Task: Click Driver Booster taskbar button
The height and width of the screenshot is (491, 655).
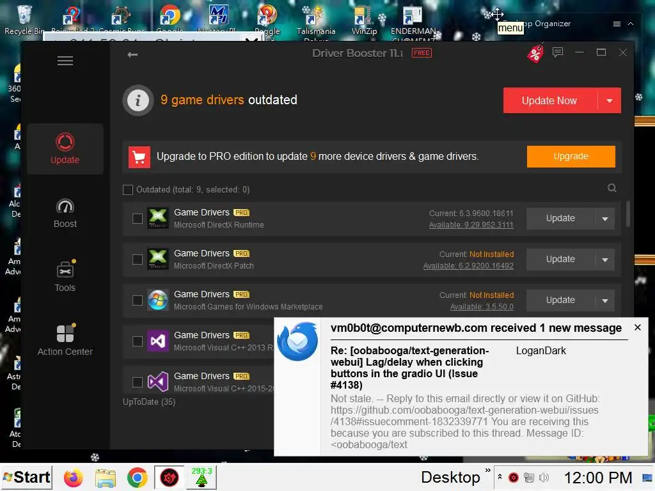Action: [x=169, y=477]
